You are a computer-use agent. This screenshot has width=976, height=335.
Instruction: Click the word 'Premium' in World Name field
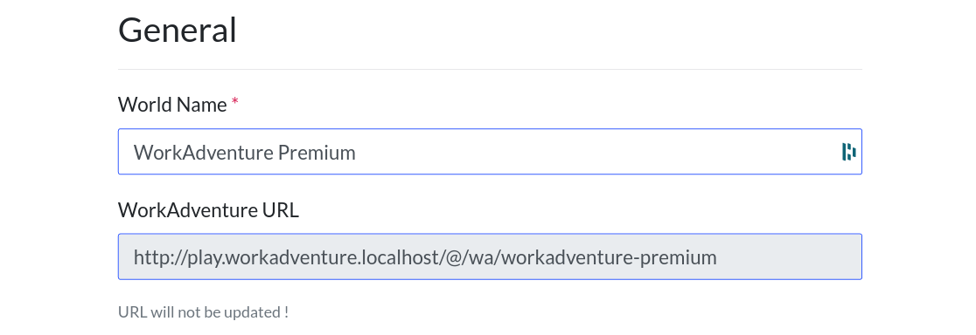point(317,152)
